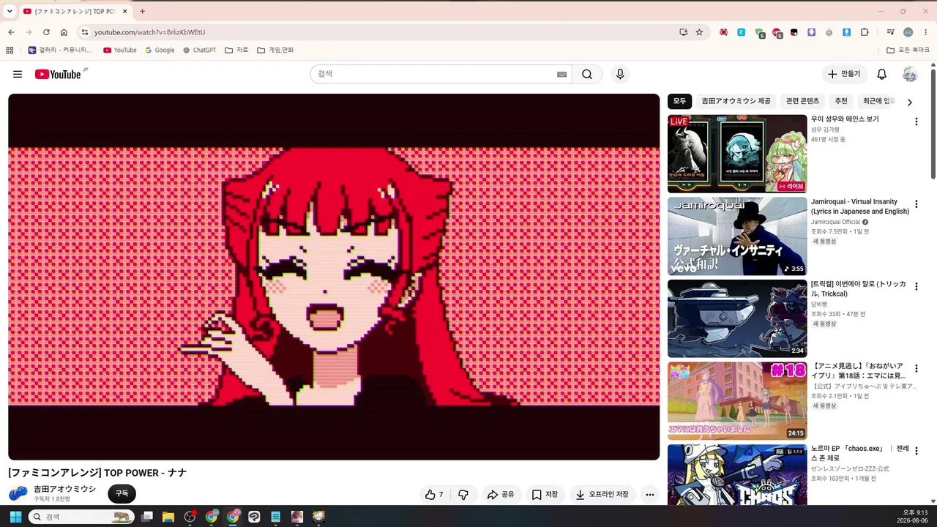Viewport: 937px width, 527px height.
Task: Click the magnifier search button
Action: click(587, 74)
